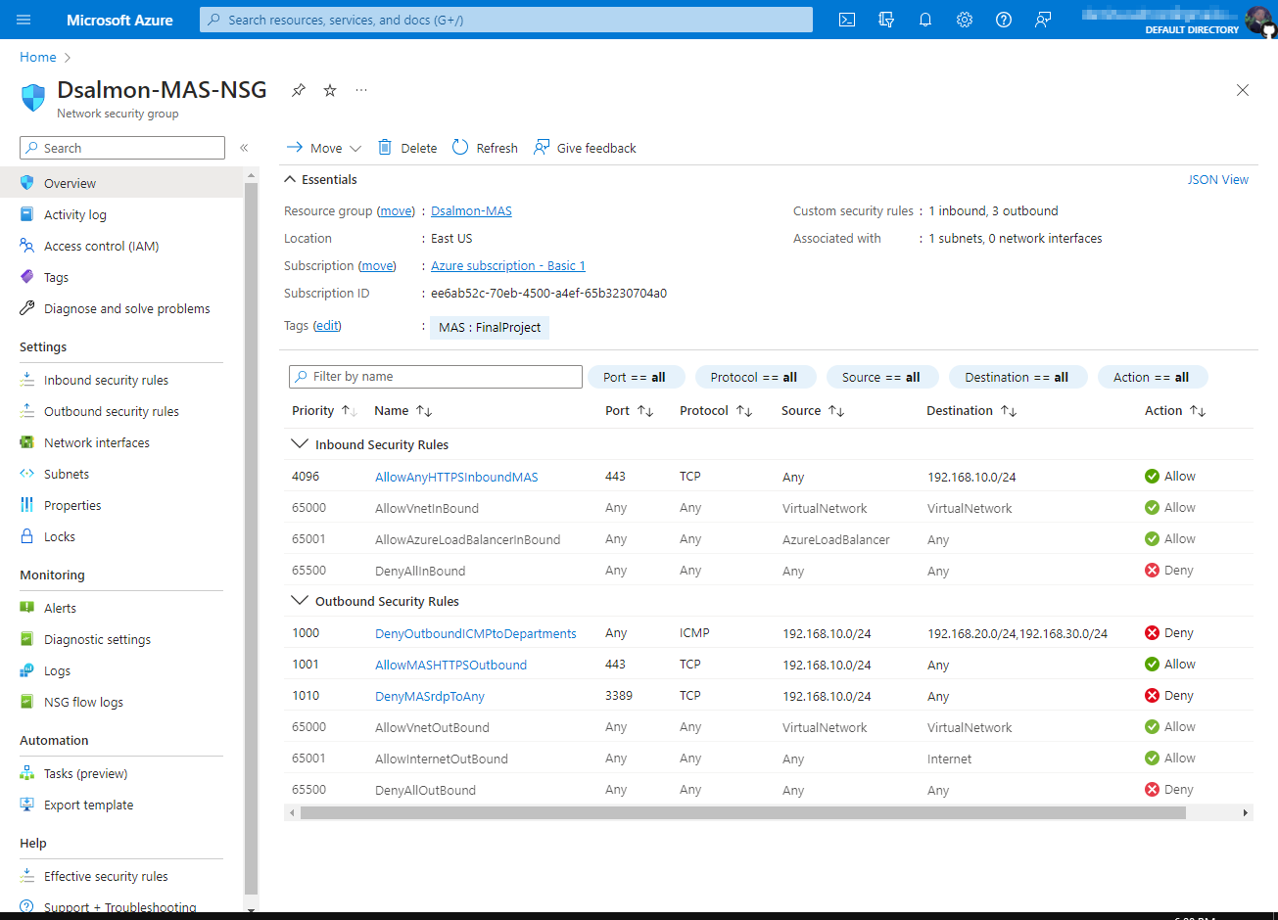
Task: Open the notifications bell
Action: pyautogui.click(x=925, y=20)
